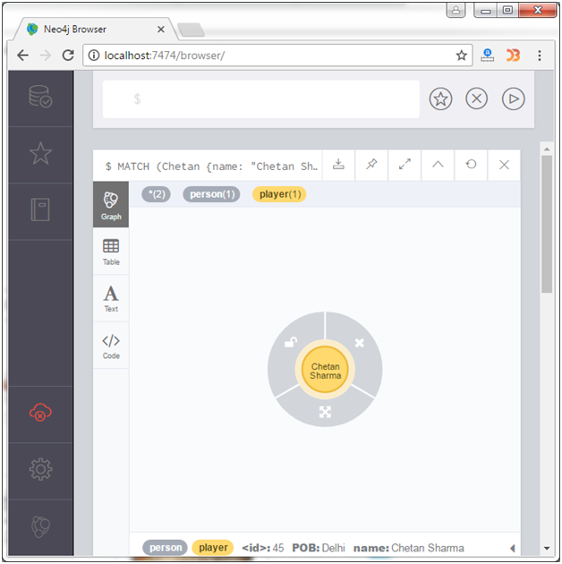
Task: Dismiss the node with the X in ring menu
Action: pyautogui.click(x=359, y=342)
